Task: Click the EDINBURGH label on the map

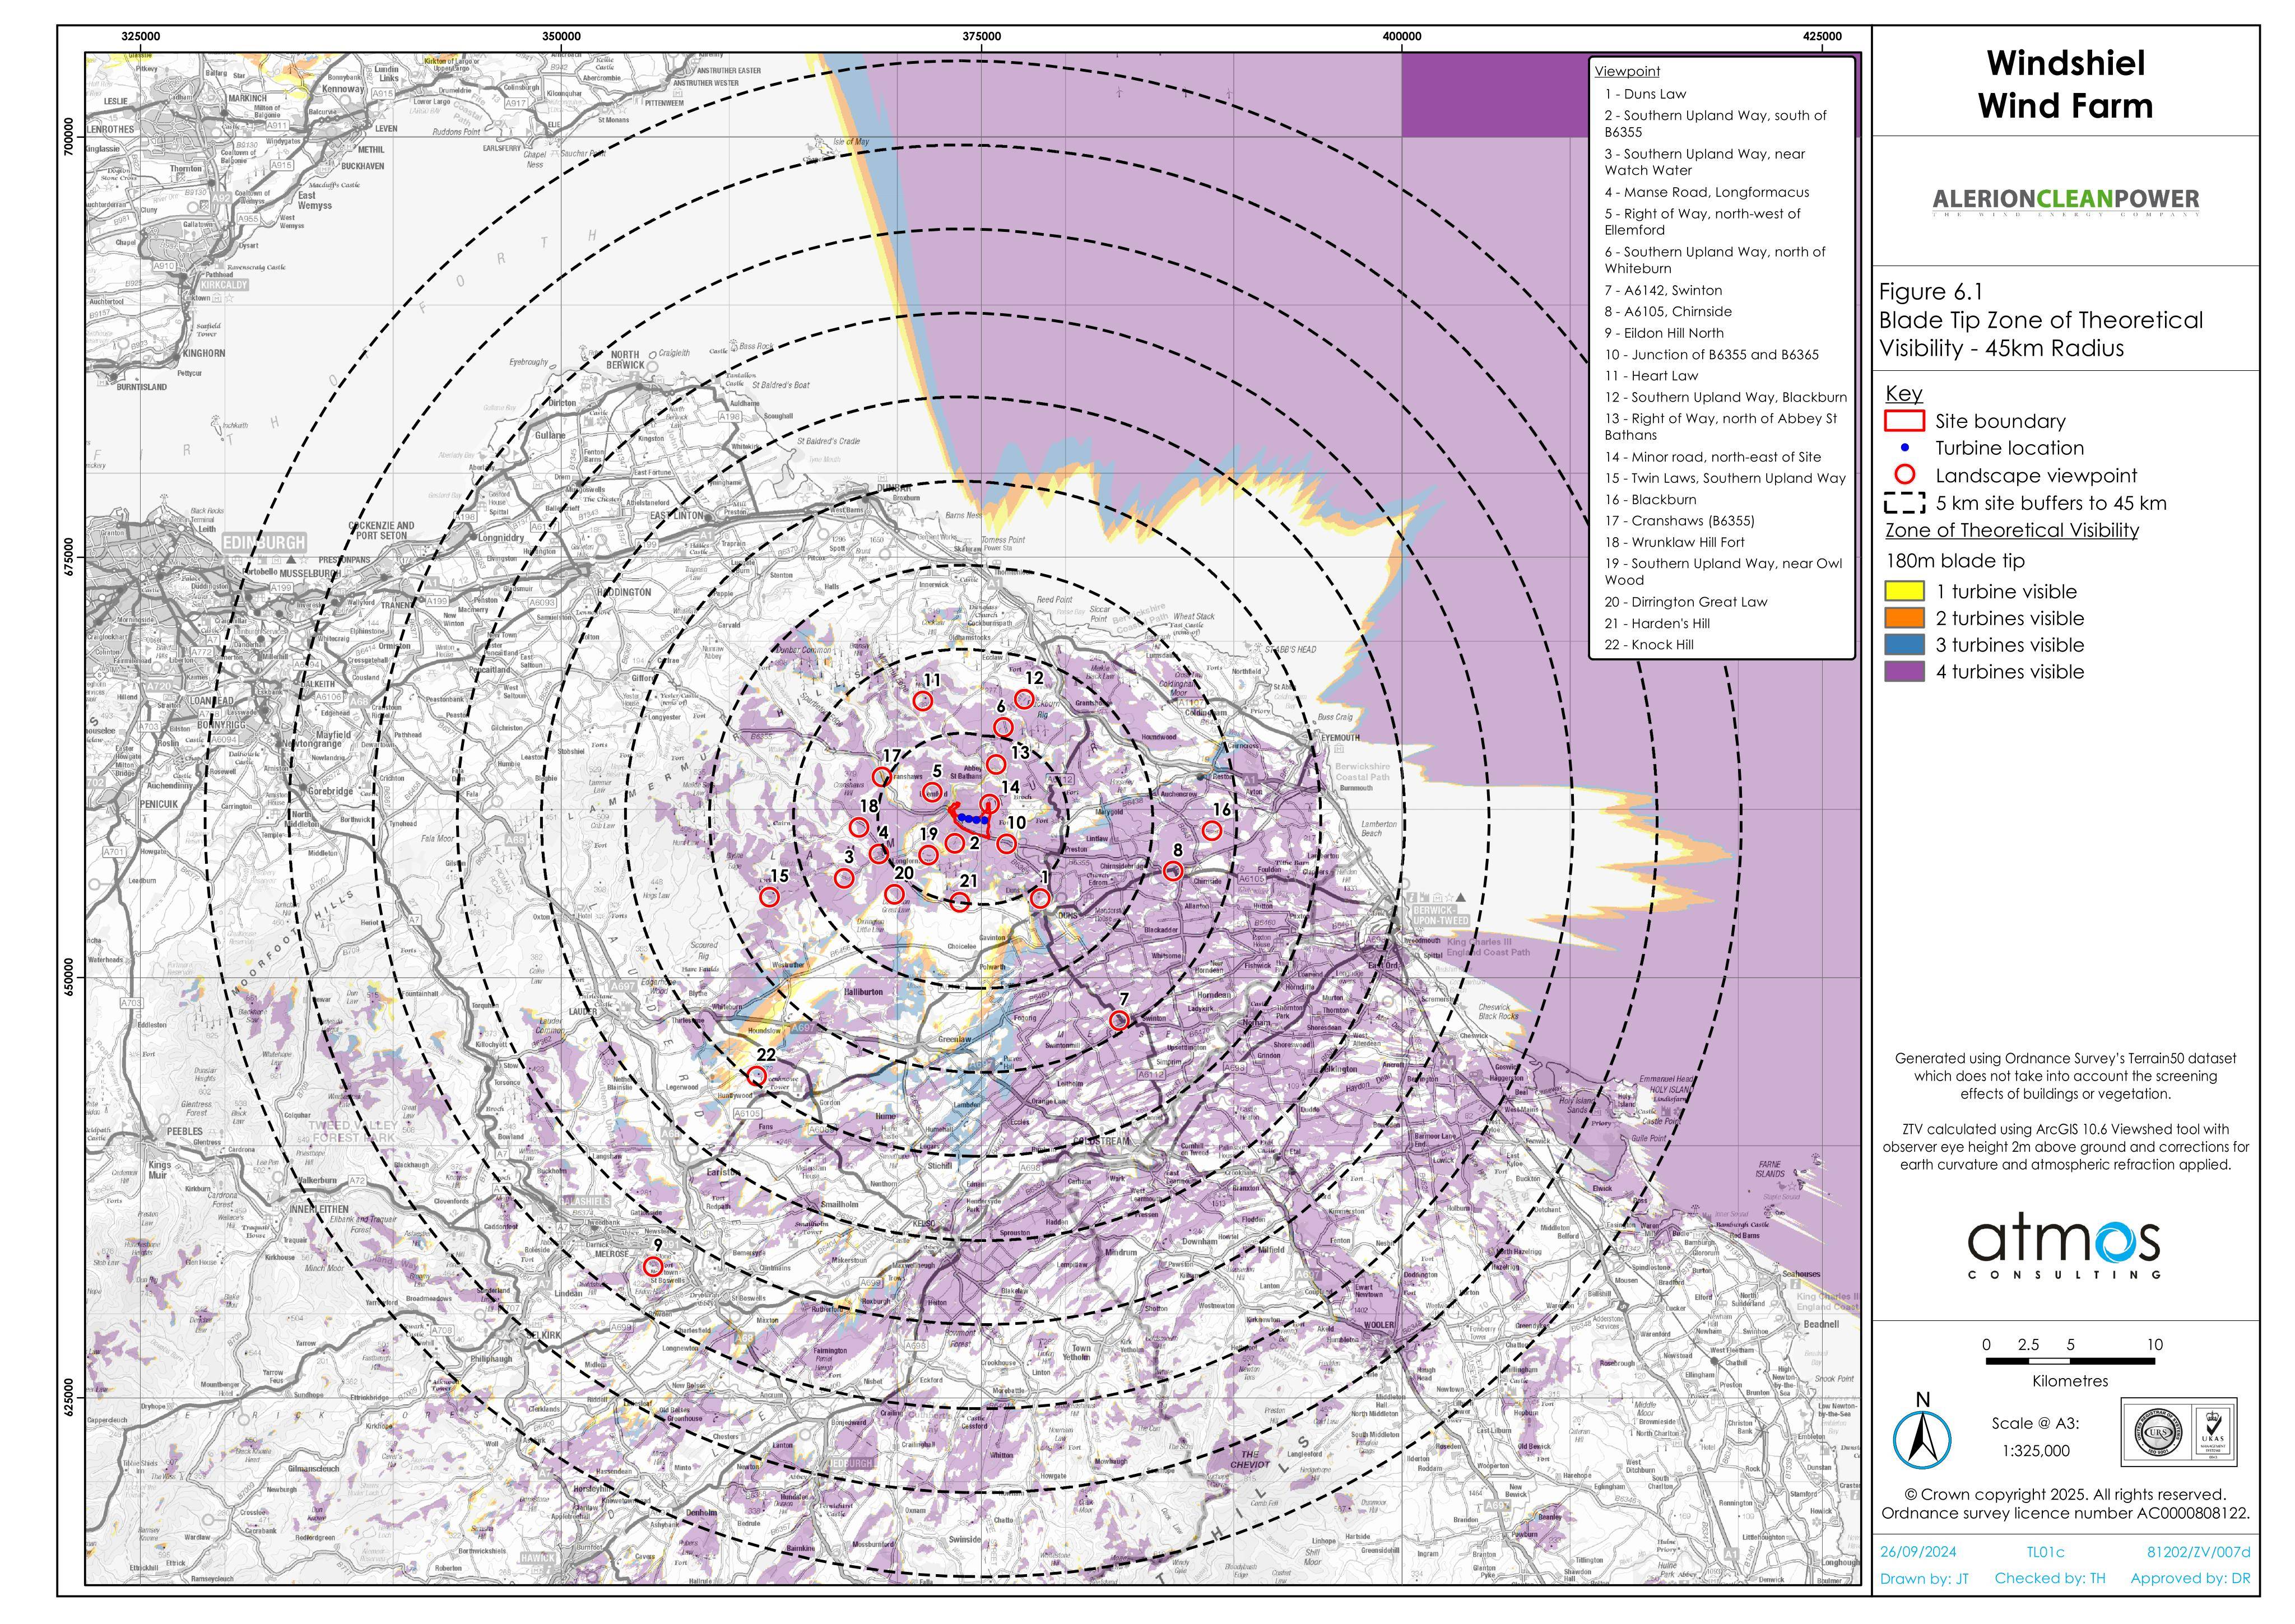Action: point(264,542)
